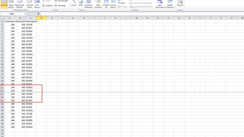Click the Select All corner button
The width and height of the screenshot is (244, 137).
pyautogui.click(x=2, y=18)
